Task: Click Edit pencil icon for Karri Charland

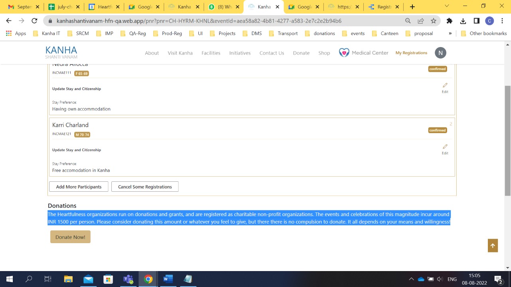Action: (445, 147)
